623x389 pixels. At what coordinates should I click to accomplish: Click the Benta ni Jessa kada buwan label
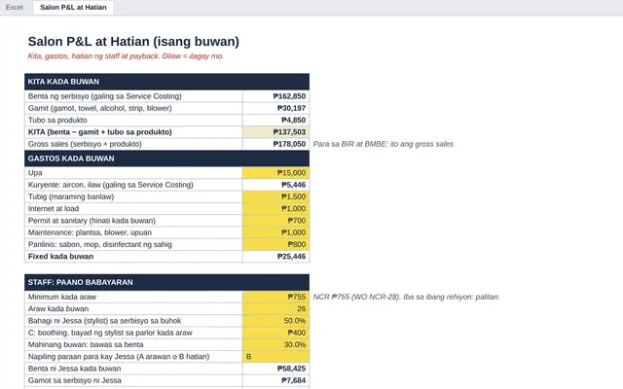133,369
